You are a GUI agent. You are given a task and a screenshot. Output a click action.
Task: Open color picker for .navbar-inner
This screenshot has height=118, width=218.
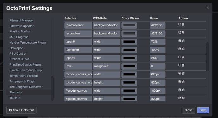[x=129, y=25]
